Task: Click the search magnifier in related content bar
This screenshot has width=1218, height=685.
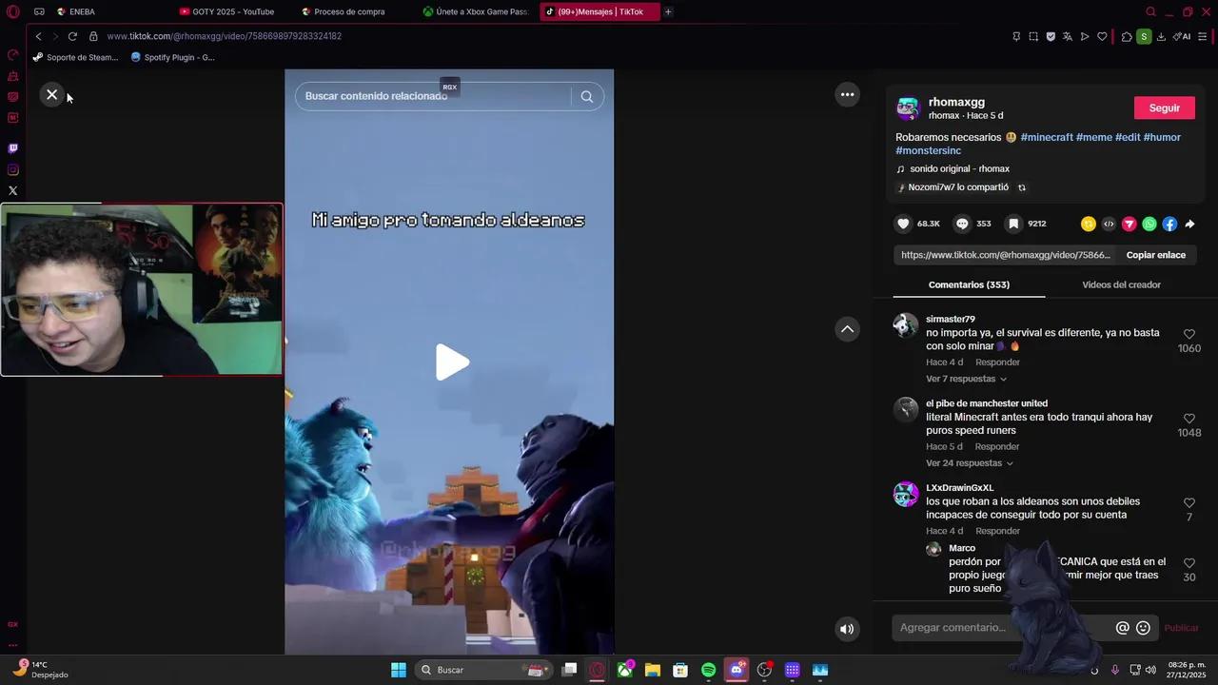Action: pyautogui.click(x=587, y=96)
